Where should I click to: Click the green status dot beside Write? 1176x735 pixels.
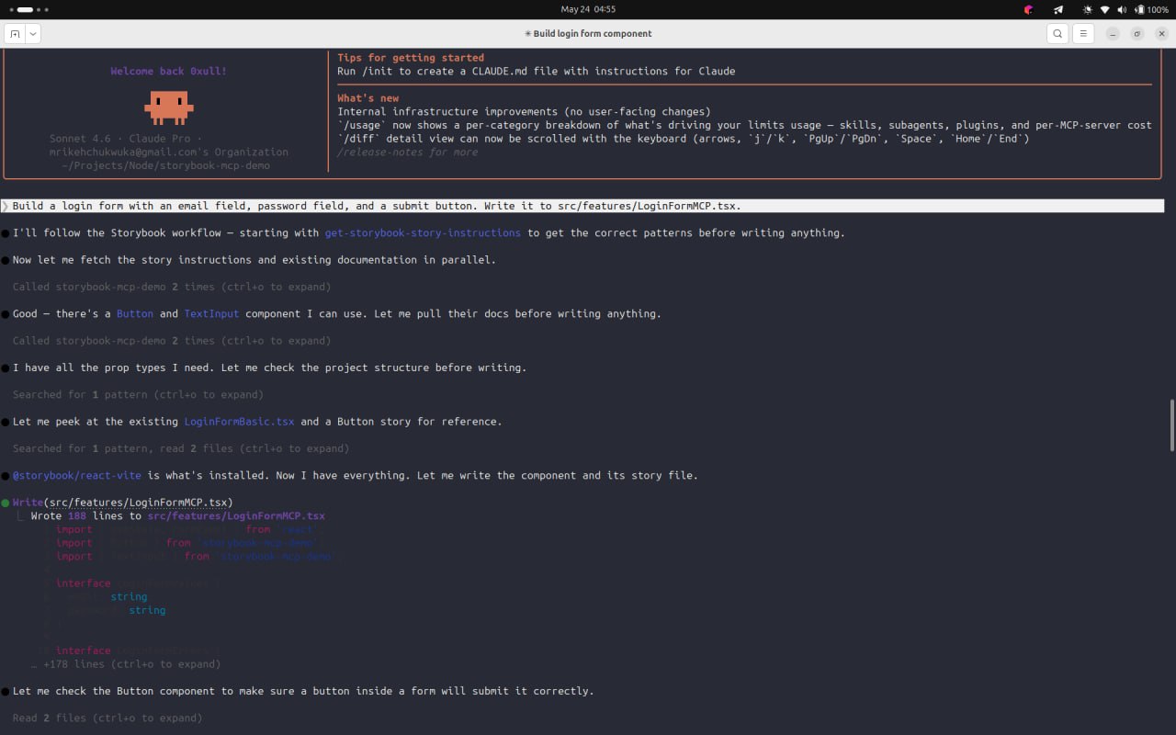tap(6, 503)
